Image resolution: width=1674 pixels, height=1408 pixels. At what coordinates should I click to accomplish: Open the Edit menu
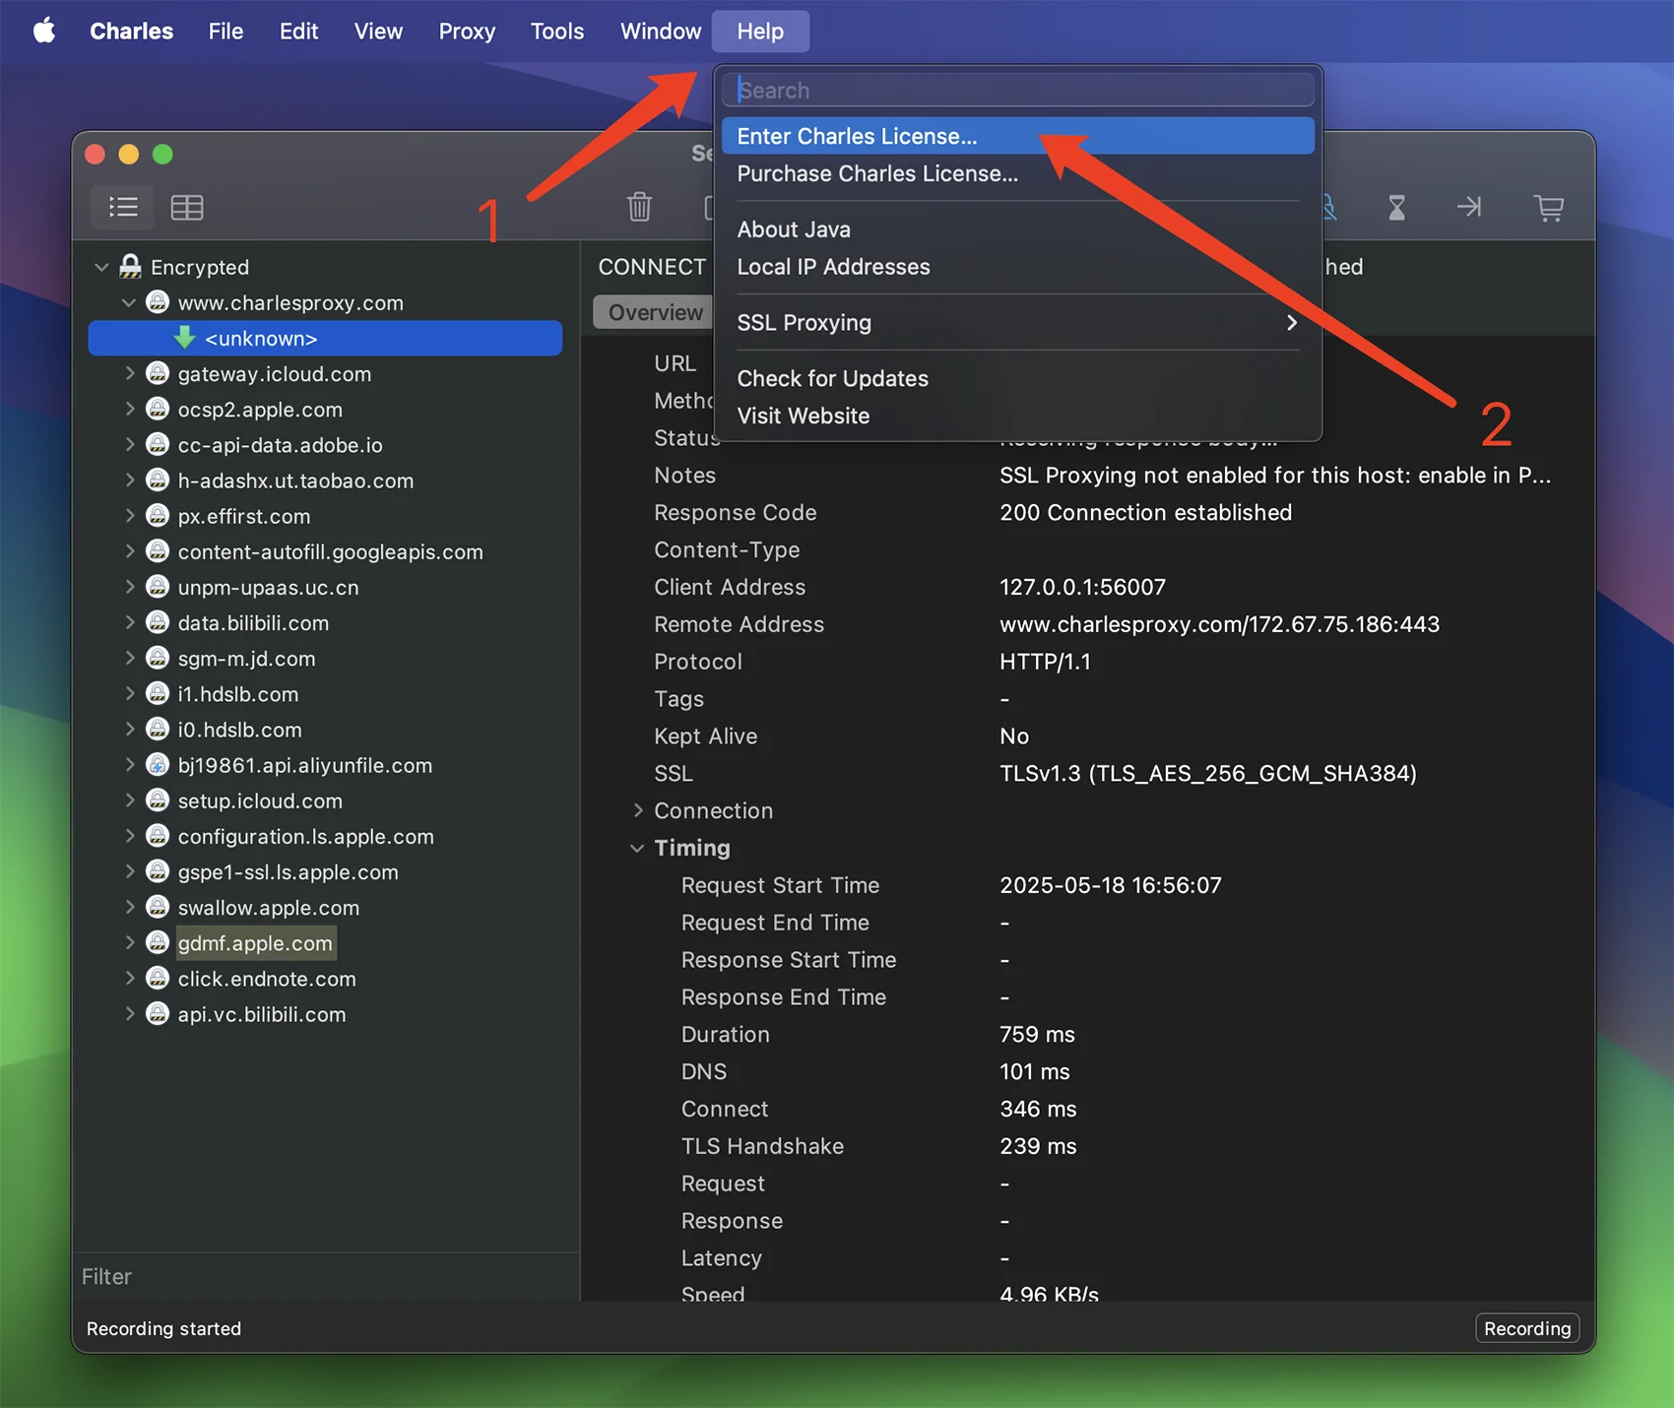[298, 31]
